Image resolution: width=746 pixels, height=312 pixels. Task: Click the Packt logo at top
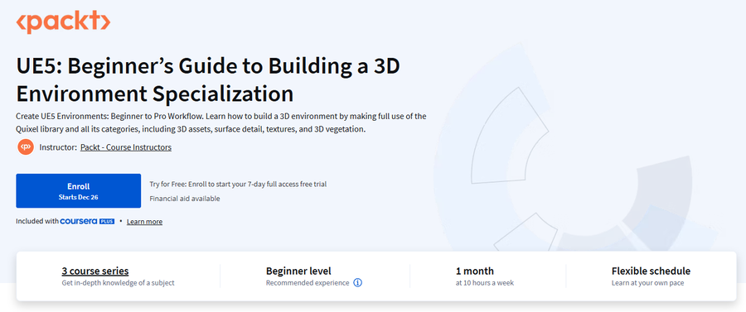[63, 22]
